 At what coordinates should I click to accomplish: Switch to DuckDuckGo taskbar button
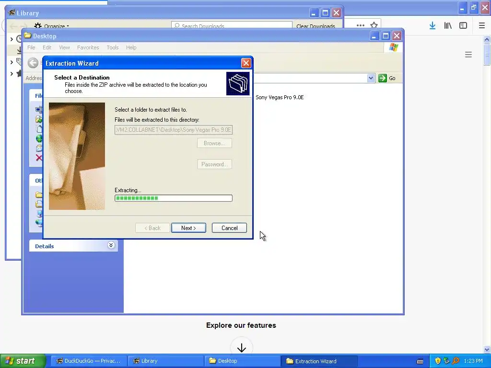point(89,361)
